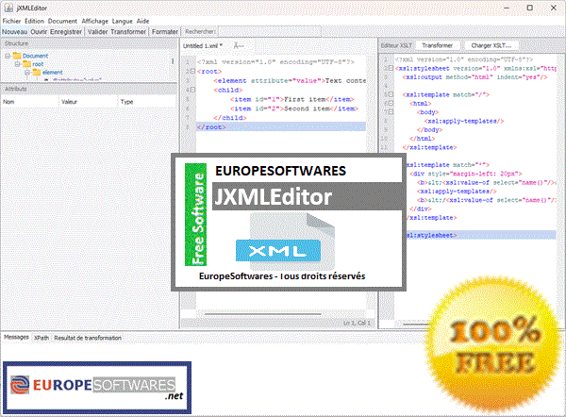
Task: Click the Charger XSLT... button
Action: (x=491, y=45)
